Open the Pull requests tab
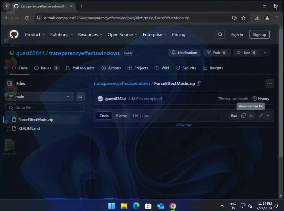The image size is (284, 211). 80,68
